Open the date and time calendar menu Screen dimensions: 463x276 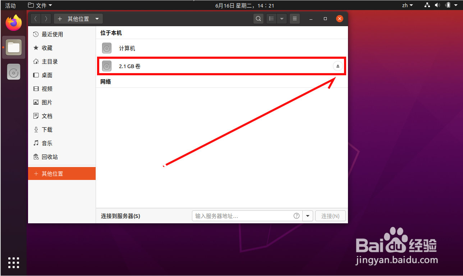[245, 5]
